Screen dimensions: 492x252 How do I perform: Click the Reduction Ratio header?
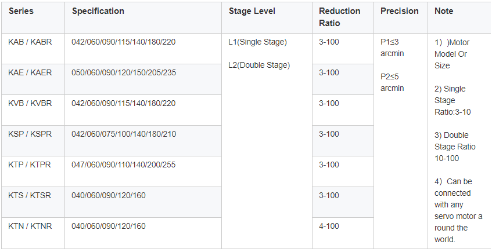tap(339, 17)
